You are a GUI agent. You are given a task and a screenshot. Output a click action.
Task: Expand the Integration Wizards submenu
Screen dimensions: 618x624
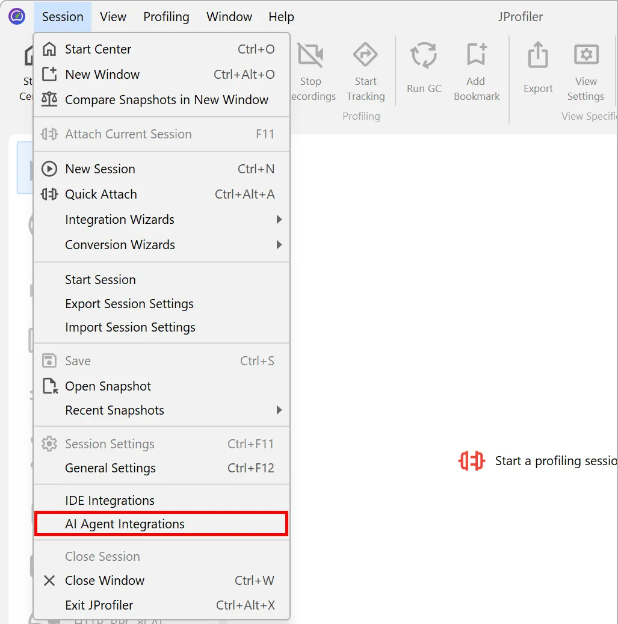click(161, 219)
